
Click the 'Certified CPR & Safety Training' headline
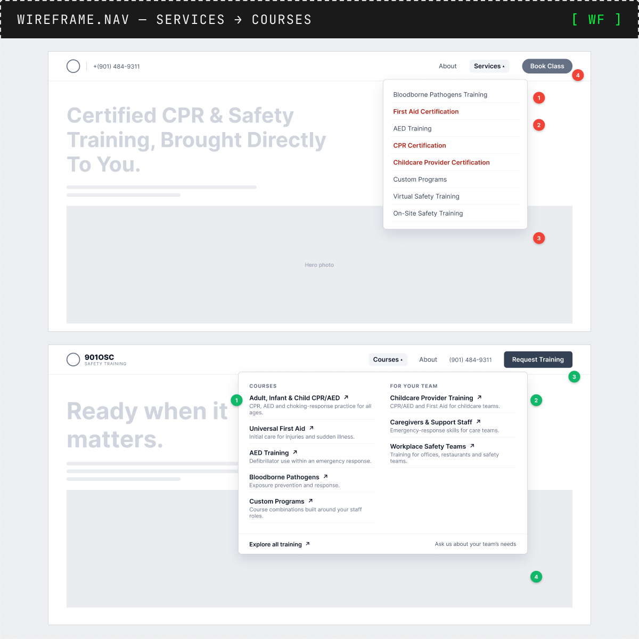click(196, 140)
